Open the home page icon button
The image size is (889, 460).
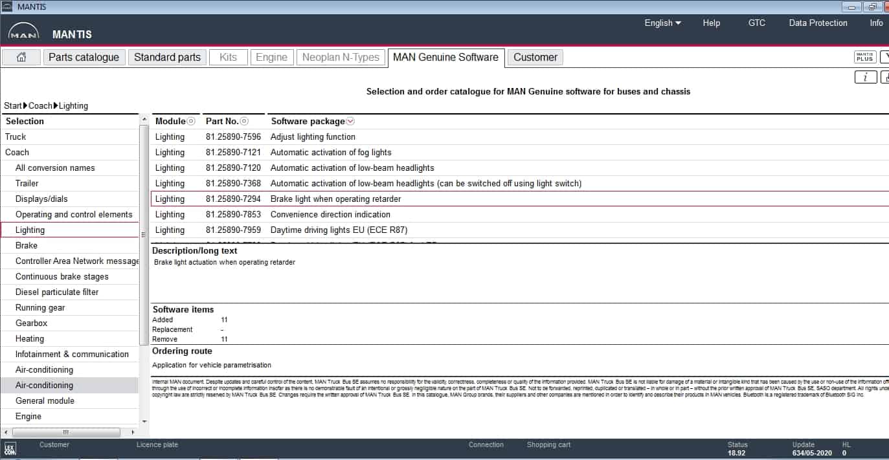click(x=21, y=57)
